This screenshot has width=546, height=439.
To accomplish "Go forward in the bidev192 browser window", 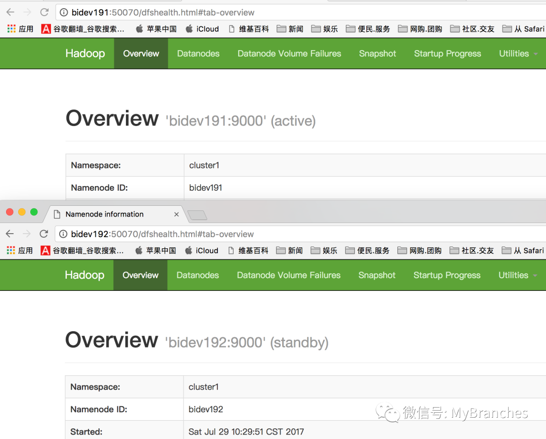I will click(x=26, y=234).
